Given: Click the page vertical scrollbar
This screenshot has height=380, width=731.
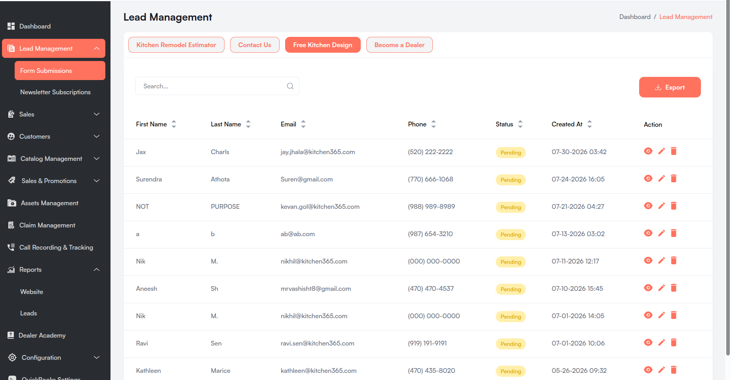Looking at the screenshot, I should pos(728,178).
